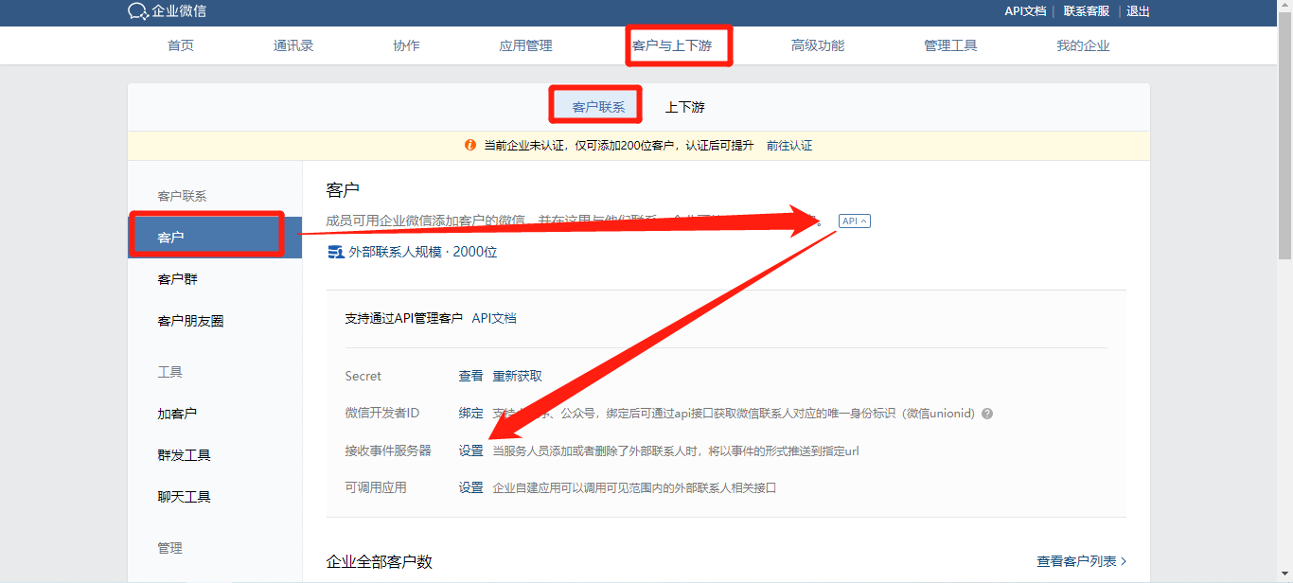Click 退出 to log out

[x=1138, y=11]
